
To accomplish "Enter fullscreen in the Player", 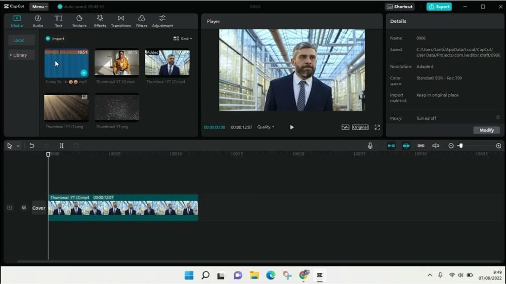I will tap(377, 127).
